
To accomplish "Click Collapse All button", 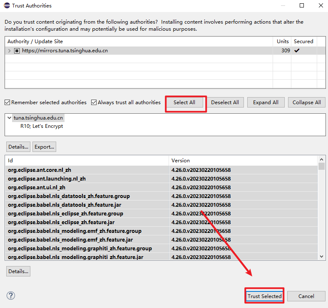I will 306,103.
